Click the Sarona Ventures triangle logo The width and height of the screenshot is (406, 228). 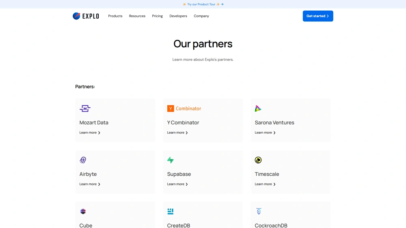click(x=258, y=109)
